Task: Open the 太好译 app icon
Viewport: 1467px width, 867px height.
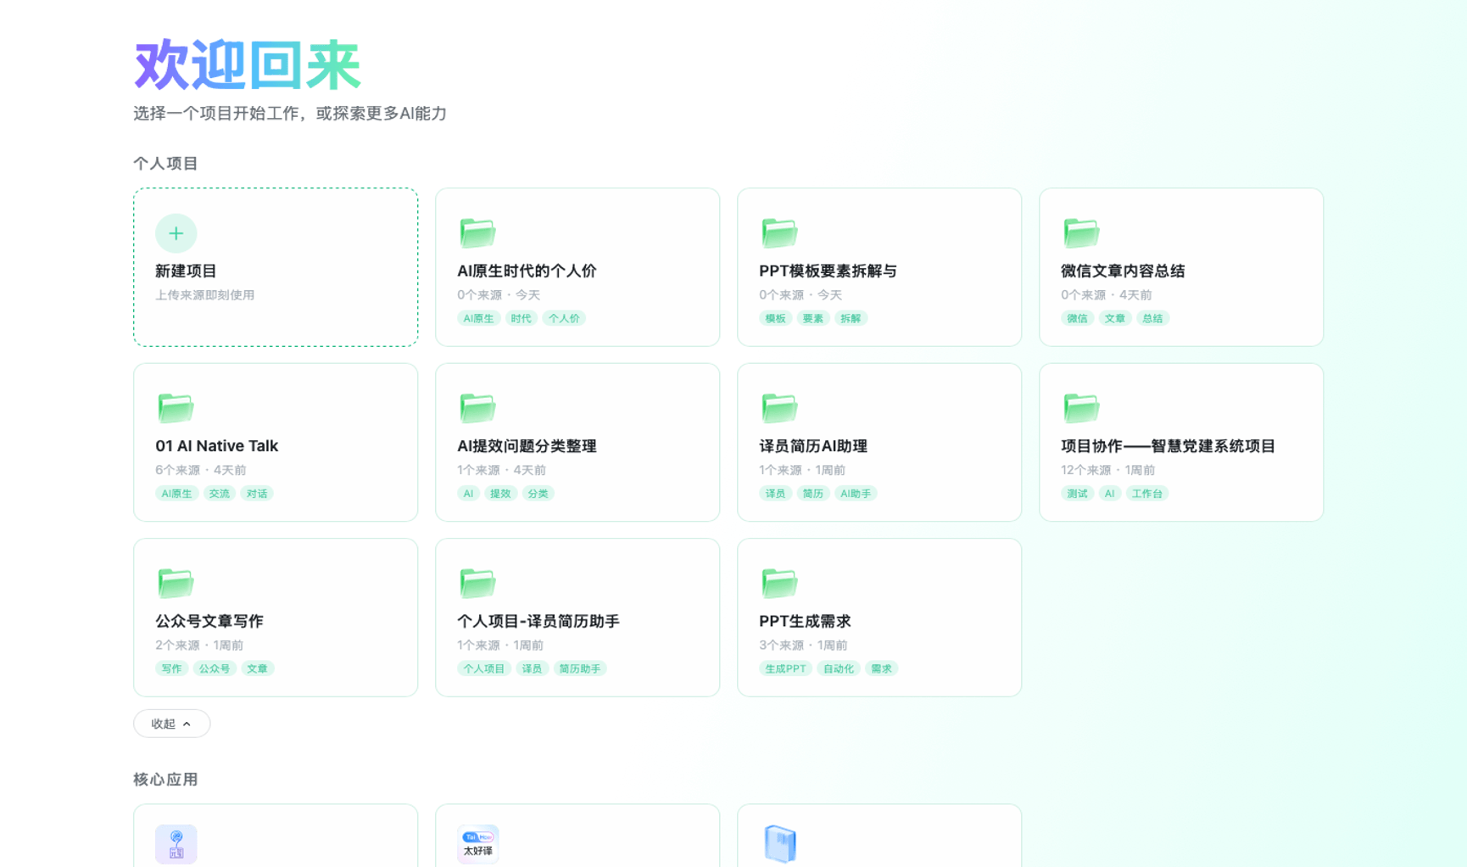Action: [477, 844]
